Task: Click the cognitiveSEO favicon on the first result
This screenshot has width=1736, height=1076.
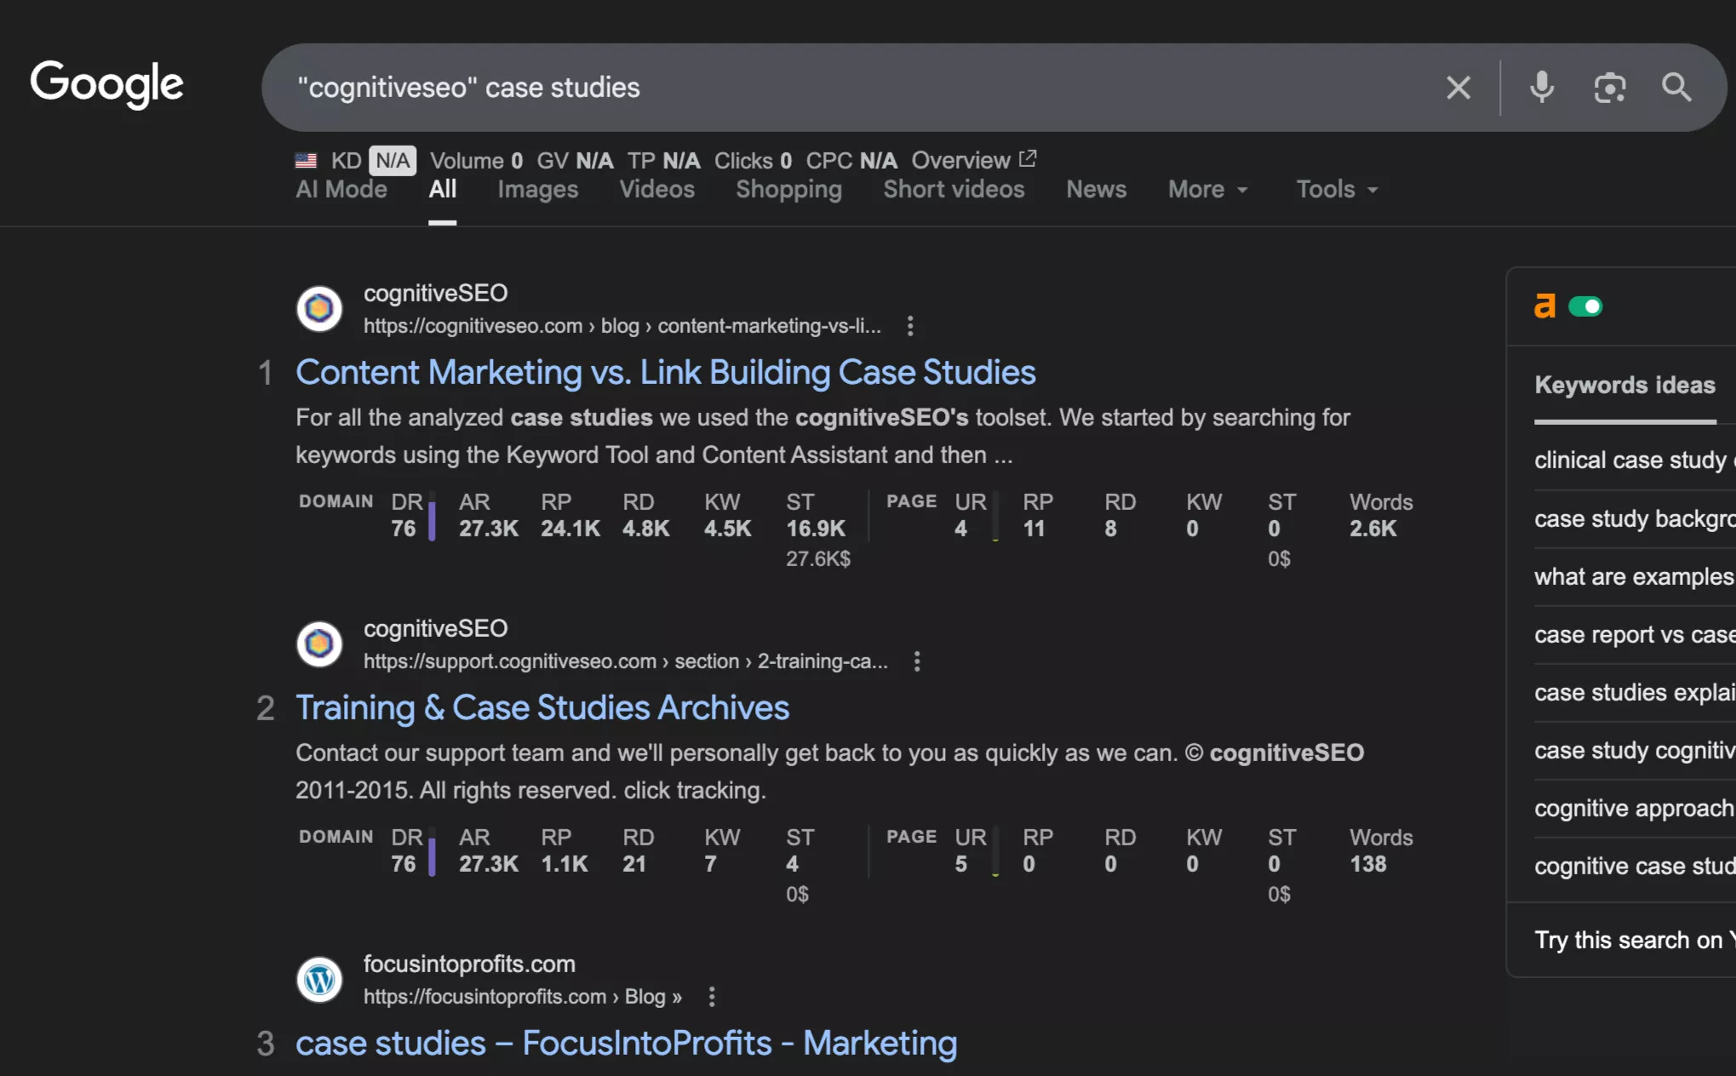Action: pos(318,308)
